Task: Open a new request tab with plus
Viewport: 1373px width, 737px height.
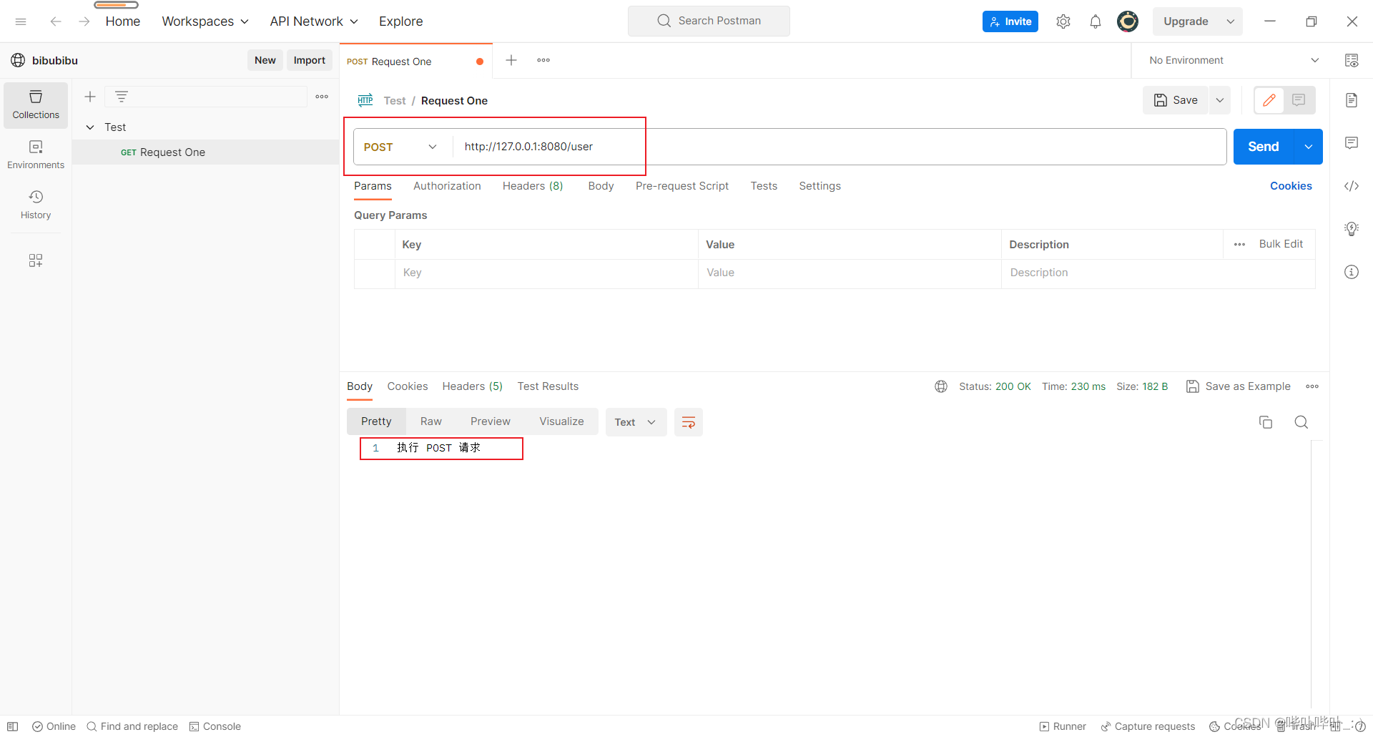Action: point(511,60)
